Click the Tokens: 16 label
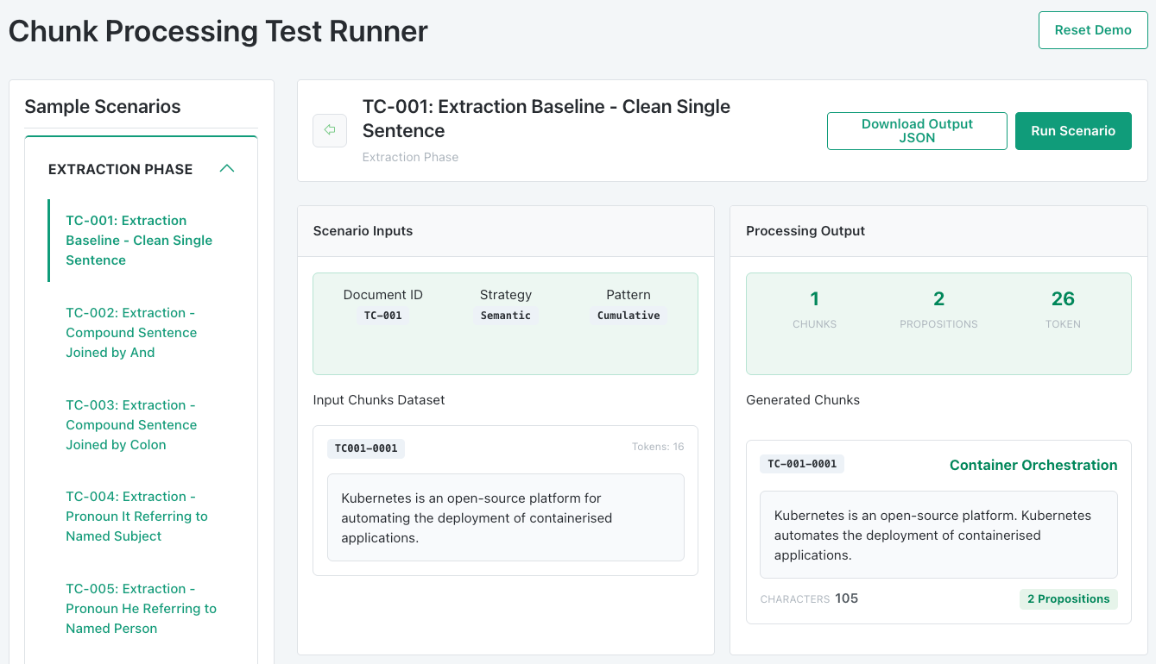Image resolution: width=1156 pixels, height=664 pixels. pyautogui.click(x=658, y=447)
